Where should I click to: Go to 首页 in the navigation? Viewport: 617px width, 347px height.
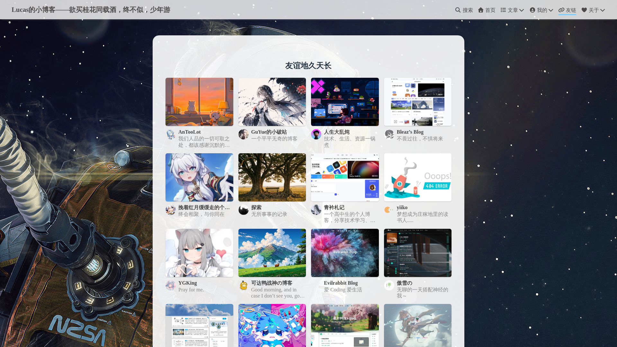click(487, 10)
